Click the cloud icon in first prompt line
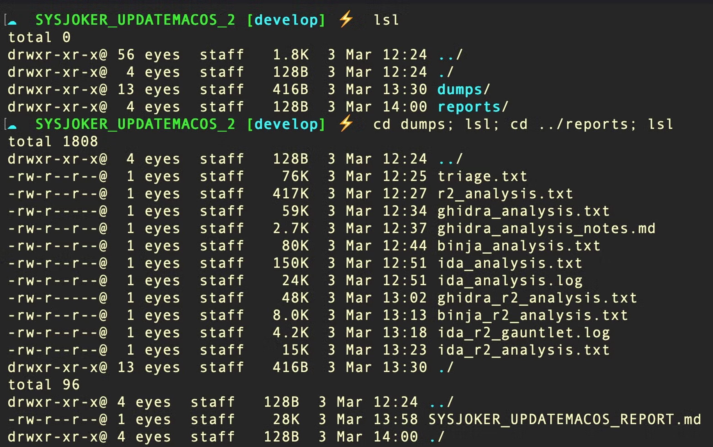 tap(12, 22)
